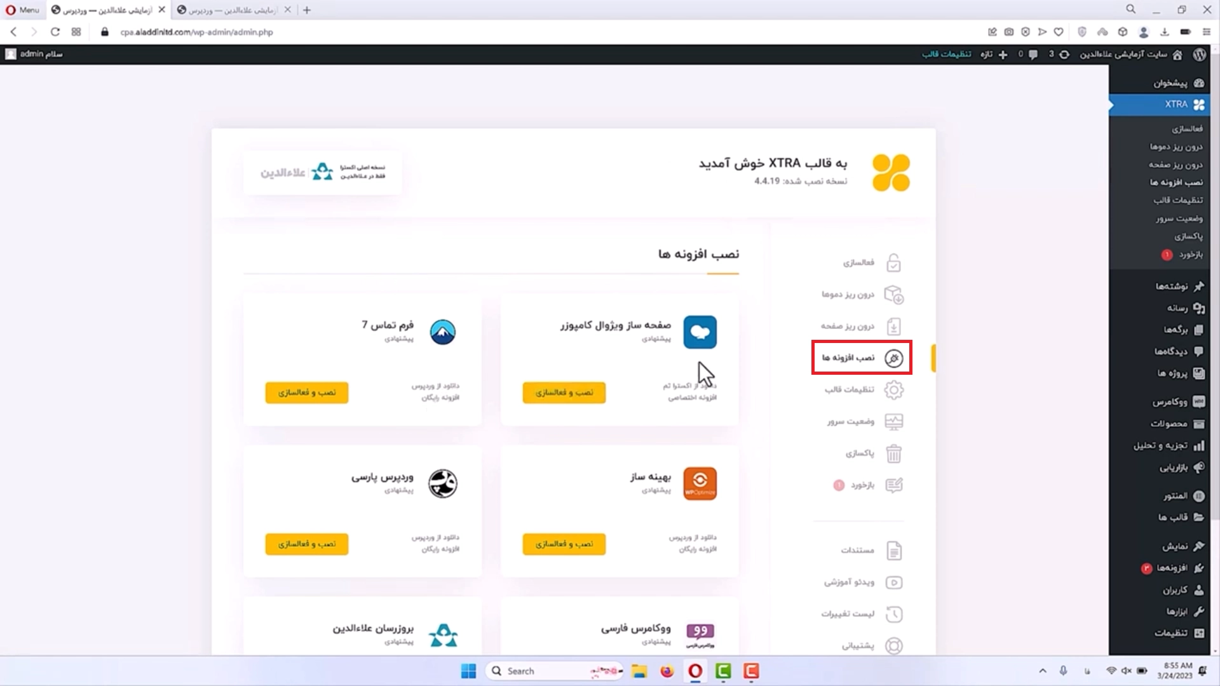
Task: Install and activate Contact Form 7
Action: coord(307,393)
